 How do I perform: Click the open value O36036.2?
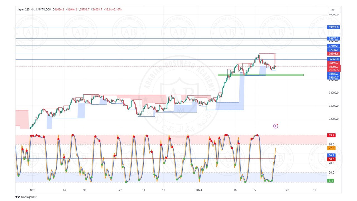(58, 9)
